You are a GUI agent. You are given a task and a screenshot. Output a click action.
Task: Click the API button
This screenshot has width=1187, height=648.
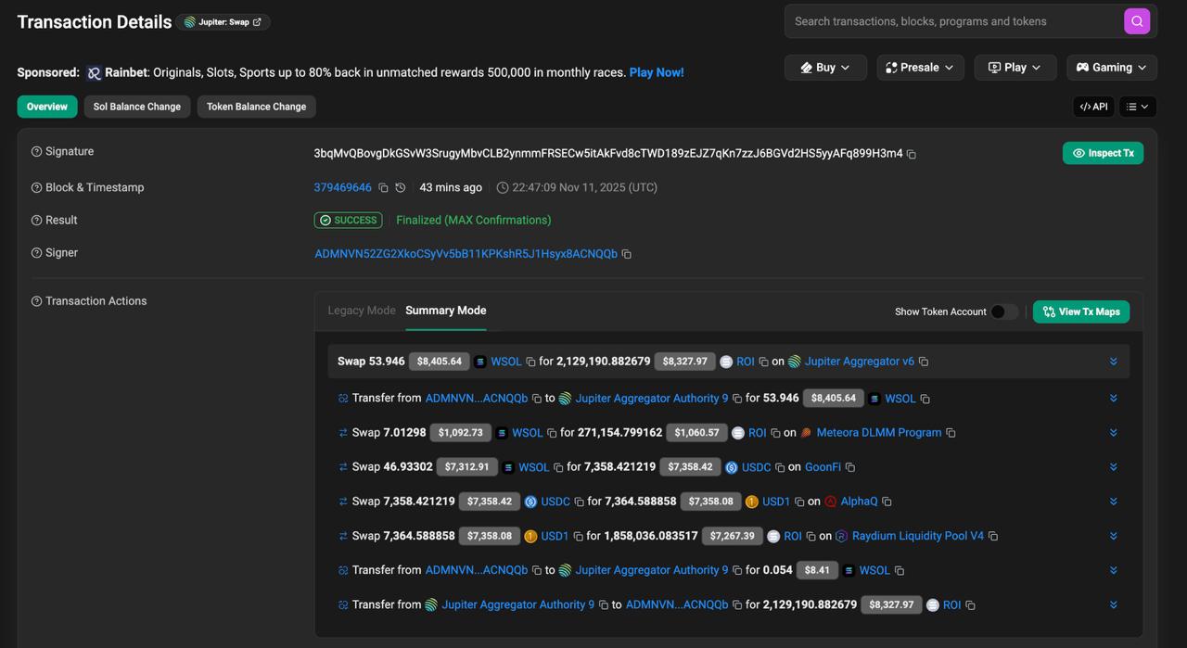(1094, 107)
